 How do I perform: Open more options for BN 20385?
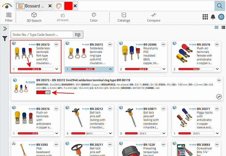[163, 44]
